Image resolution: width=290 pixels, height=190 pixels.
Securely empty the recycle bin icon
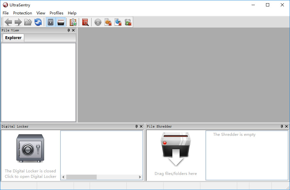click(x=128, y=22)
